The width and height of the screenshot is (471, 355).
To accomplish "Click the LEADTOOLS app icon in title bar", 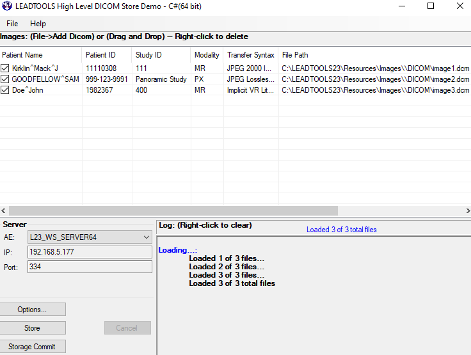I will click(6, 6).
